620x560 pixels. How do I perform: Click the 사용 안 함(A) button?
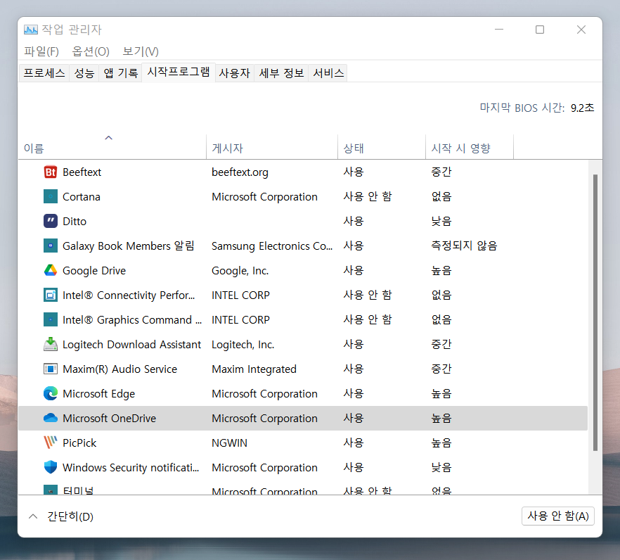coord(558,516)
